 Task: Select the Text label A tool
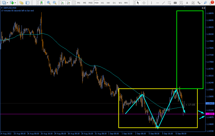(187, 3)
